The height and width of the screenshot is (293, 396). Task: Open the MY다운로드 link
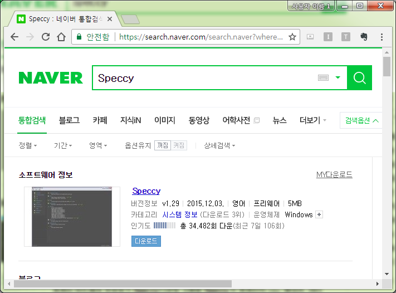coord(334,174)
